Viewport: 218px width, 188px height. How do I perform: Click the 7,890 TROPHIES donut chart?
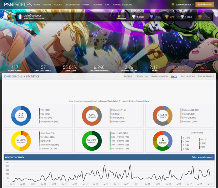click(92, 116)
